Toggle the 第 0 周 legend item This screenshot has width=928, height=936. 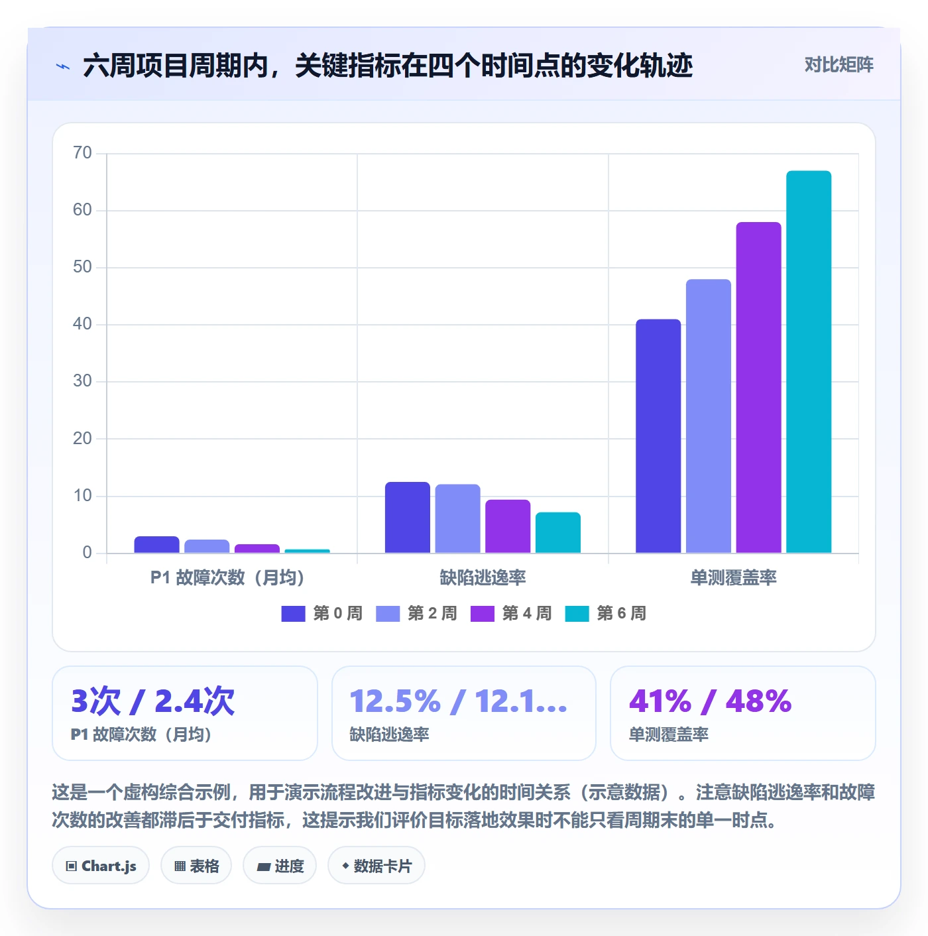pos(322,613)
